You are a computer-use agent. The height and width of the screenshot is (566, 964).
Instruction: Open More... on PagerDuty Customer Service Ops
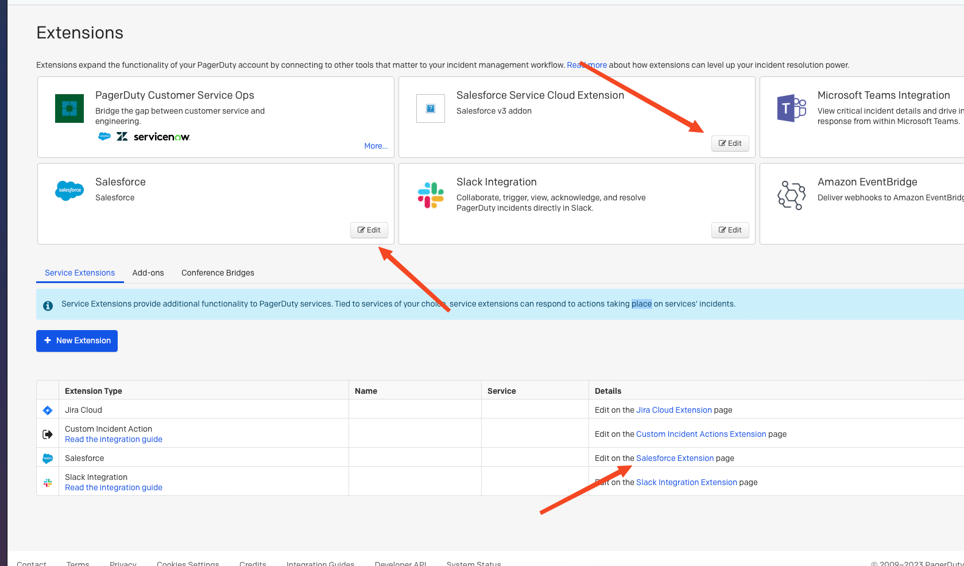pos(376,146)
